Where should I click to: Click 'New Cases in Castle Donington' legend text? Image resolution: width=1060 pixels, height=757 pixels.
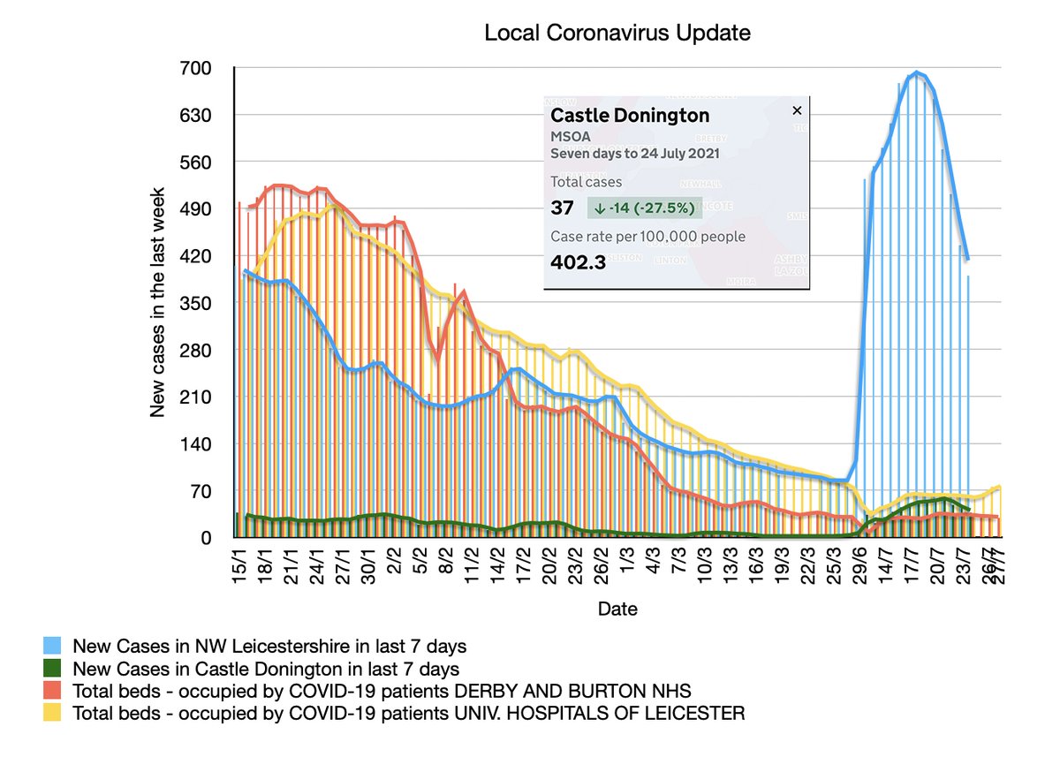[x=266, y=668]
